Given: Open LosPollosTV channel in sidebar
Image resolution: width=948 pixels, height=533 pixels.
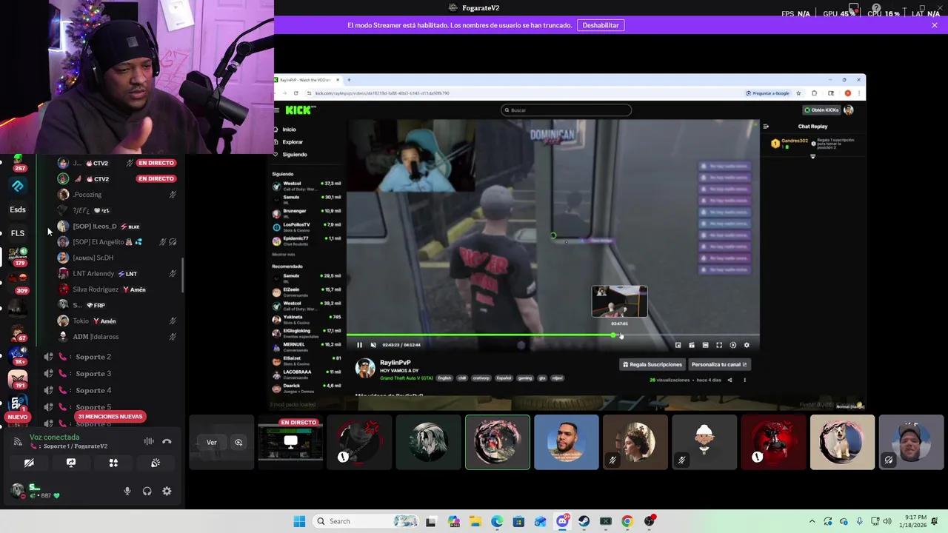Looking at the screenshot, I should point(307,227).
